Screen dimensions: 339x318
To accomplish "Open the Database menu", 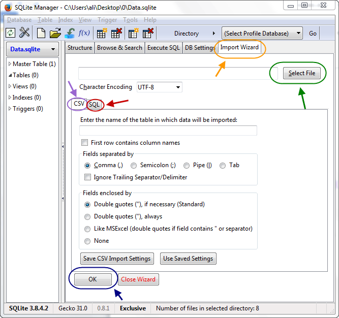I will (19, 20).
